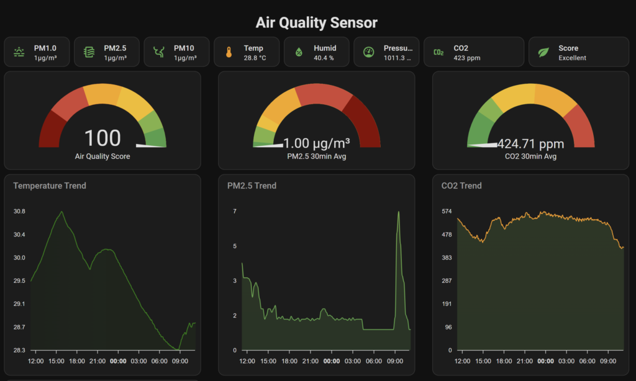
Task: Click the Score leaf icon
Action: (x=544, y=52)
